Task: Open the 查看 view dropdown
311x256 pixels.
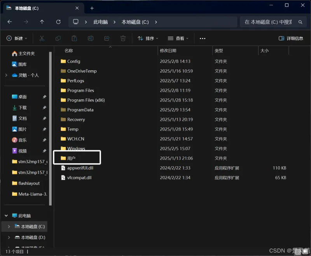Action: pos(178,38)
